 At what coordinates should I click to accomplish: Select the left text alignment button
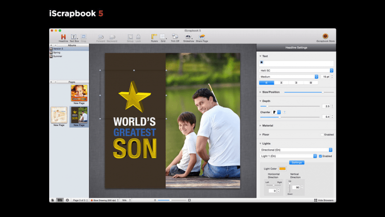tap(266, 83)
